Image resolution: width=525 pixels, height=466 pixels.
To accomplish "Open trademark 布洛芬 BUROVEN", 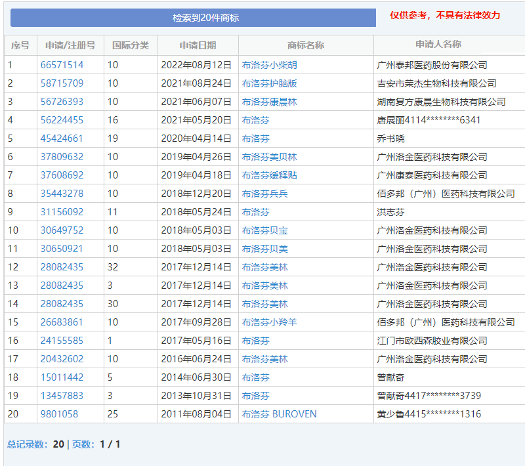I will (280, 414).
